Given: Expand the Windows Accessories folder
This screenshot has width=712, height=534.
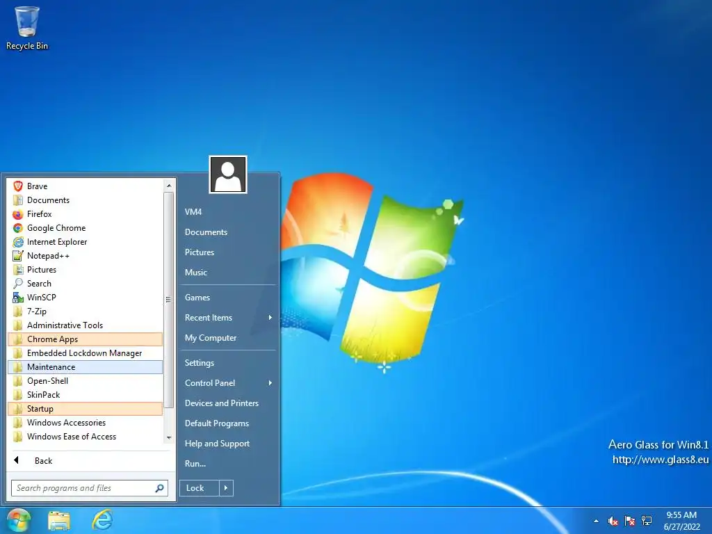Looking at the screenshot, I should [85, 423].
